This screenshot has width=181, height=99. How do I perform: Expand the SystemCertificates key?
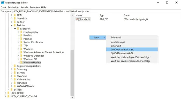(x=18, y=42)
